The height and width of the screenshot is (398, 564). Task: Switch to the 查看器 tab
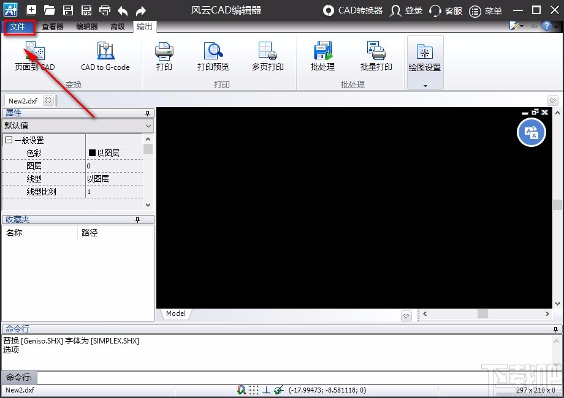tap(53, 26)
